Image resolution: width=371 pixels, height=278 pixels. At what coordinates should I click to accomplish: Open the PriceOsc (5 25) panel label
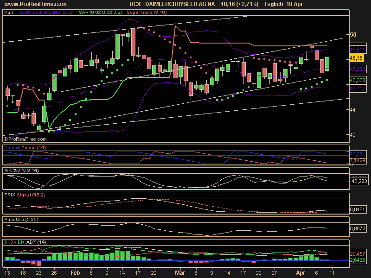click(21, 220)
